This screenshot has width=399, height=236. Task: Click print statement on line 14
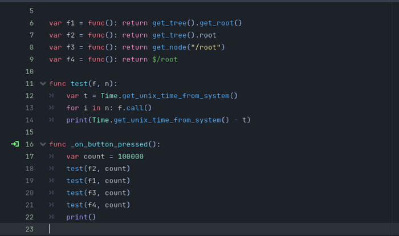point(158,120)
